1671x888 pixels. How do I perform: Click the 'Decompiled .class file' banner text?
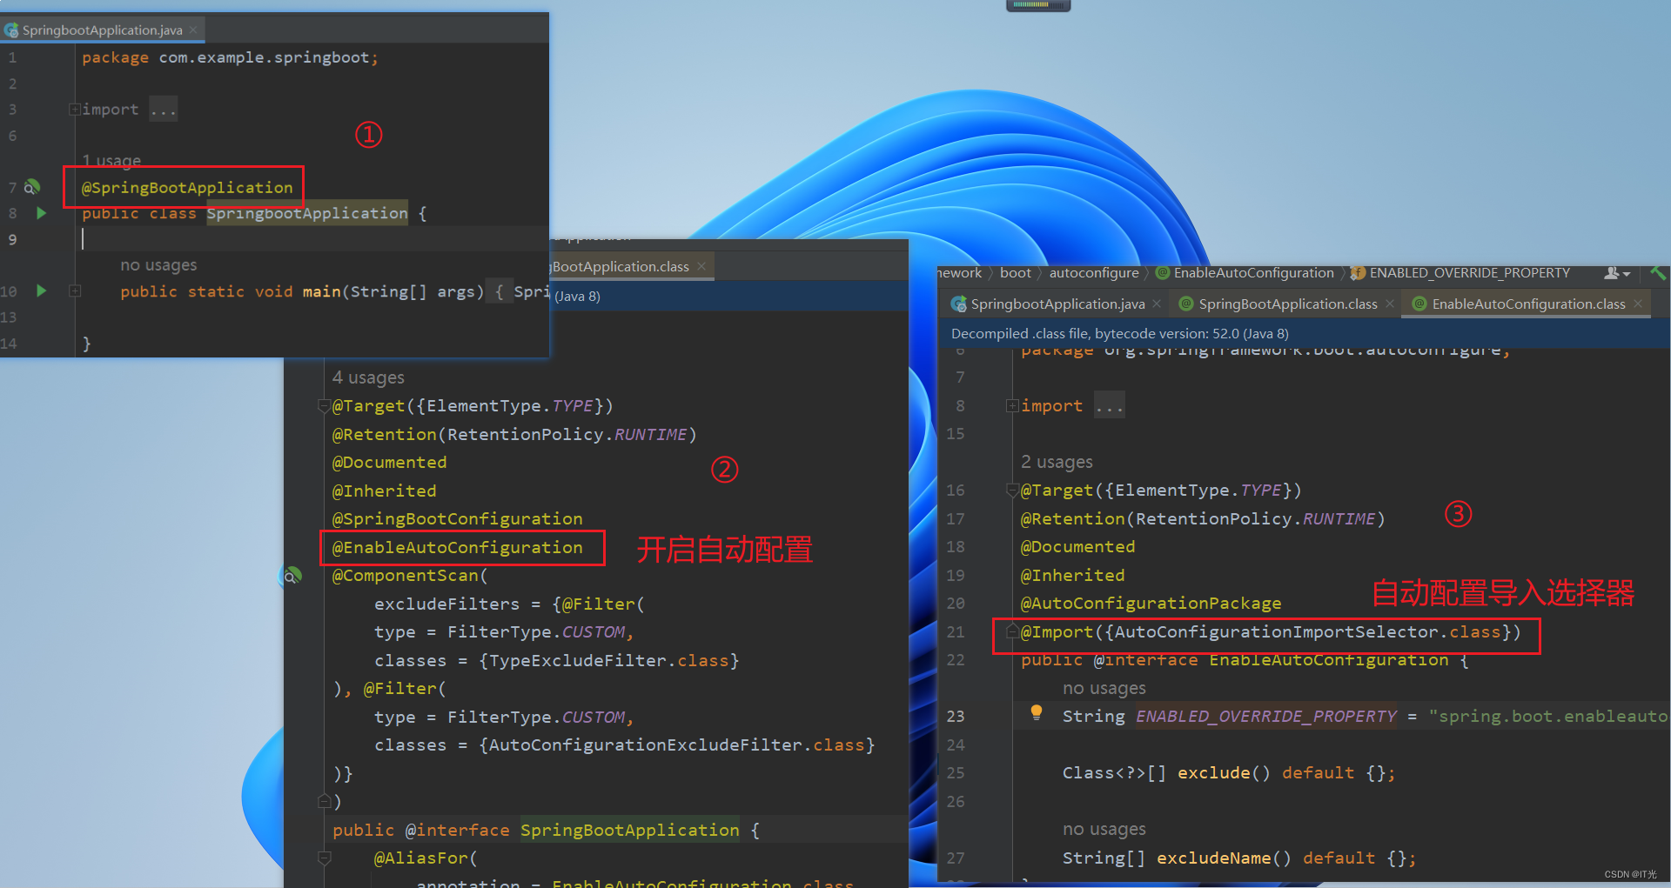[x=1119, y=334]
